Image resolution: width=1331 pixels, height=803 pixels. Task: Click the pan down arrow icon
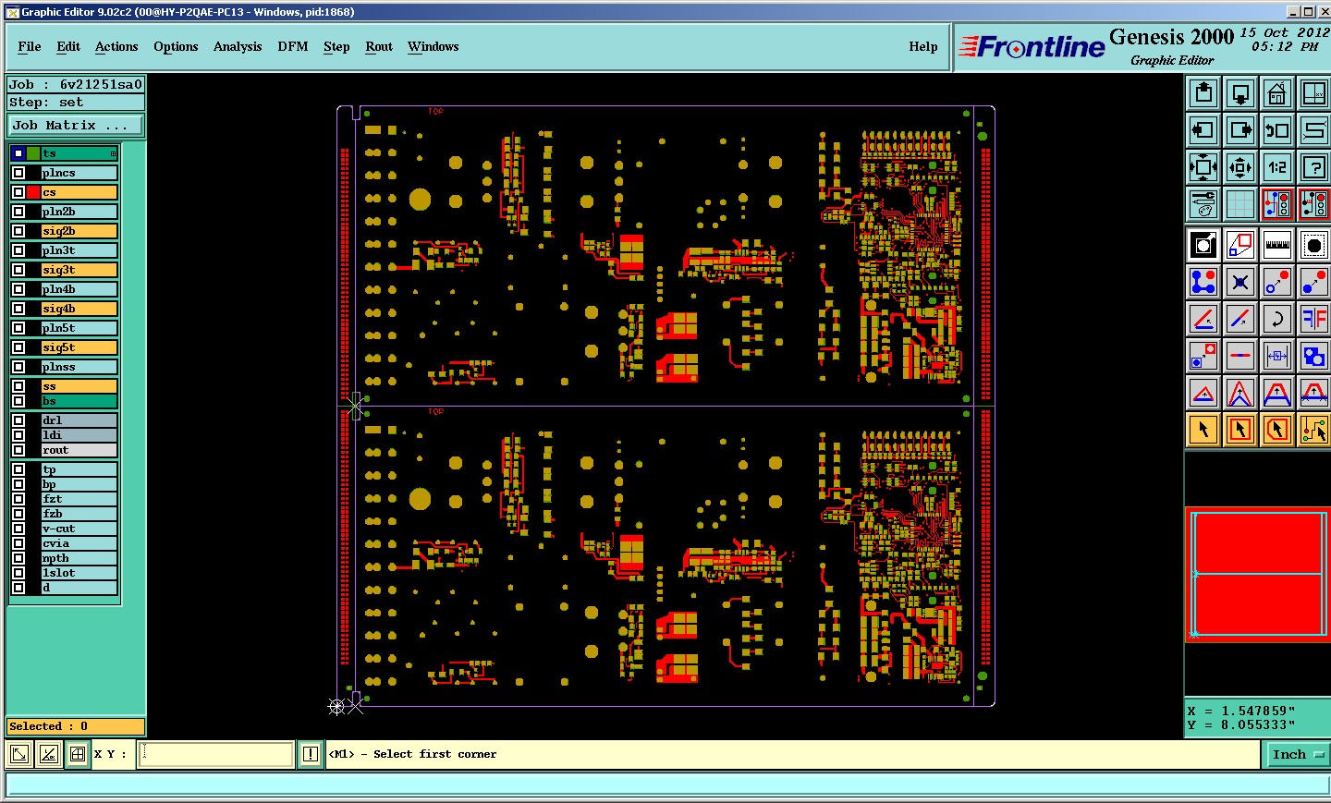(1240, 92)
